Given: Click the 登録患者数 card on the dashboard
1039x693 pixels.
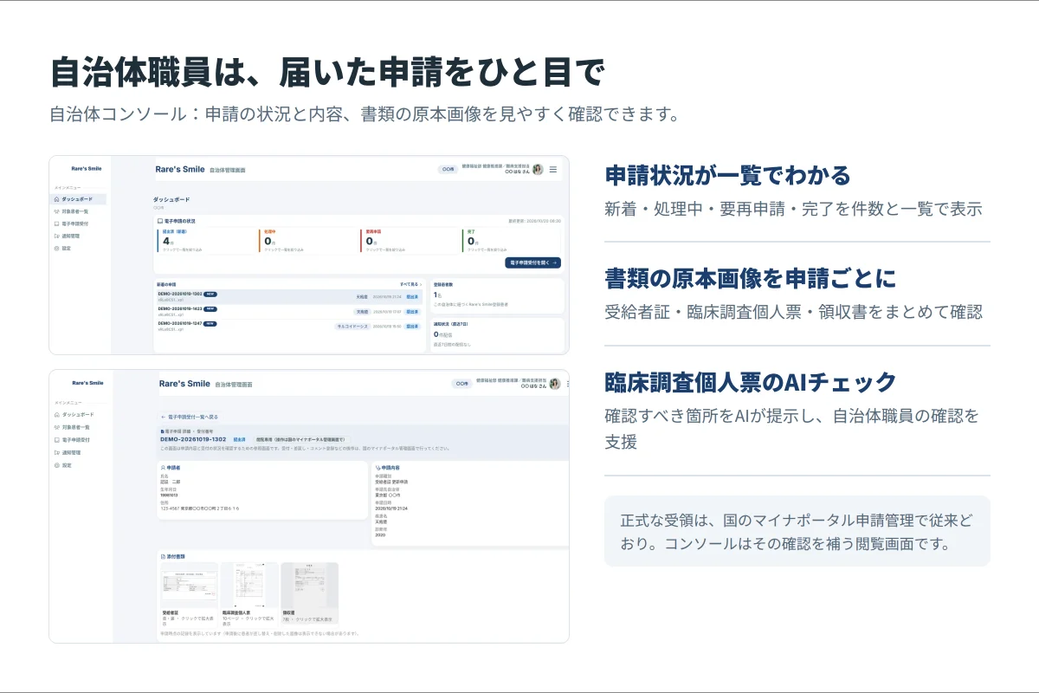Looking at the screenshot, I should click(x=497, y=295).
